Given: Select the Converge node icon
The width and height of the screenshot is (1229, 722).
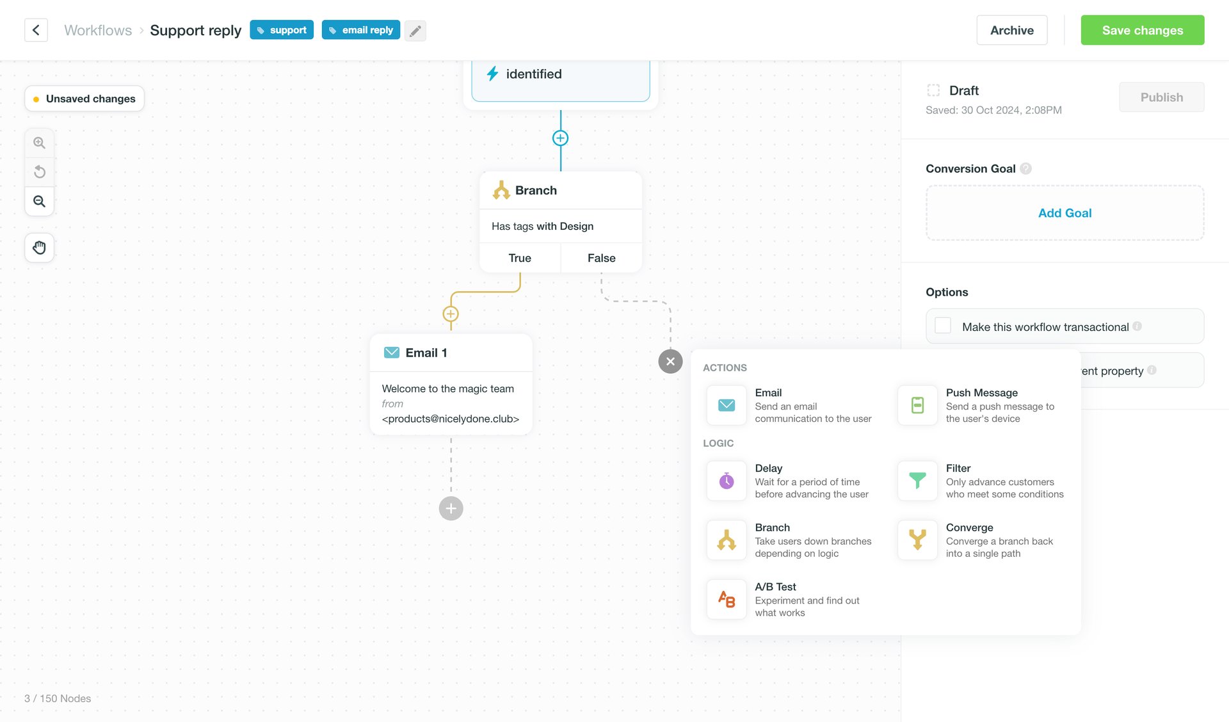Looking at the screenshot, I should [917, 540].
